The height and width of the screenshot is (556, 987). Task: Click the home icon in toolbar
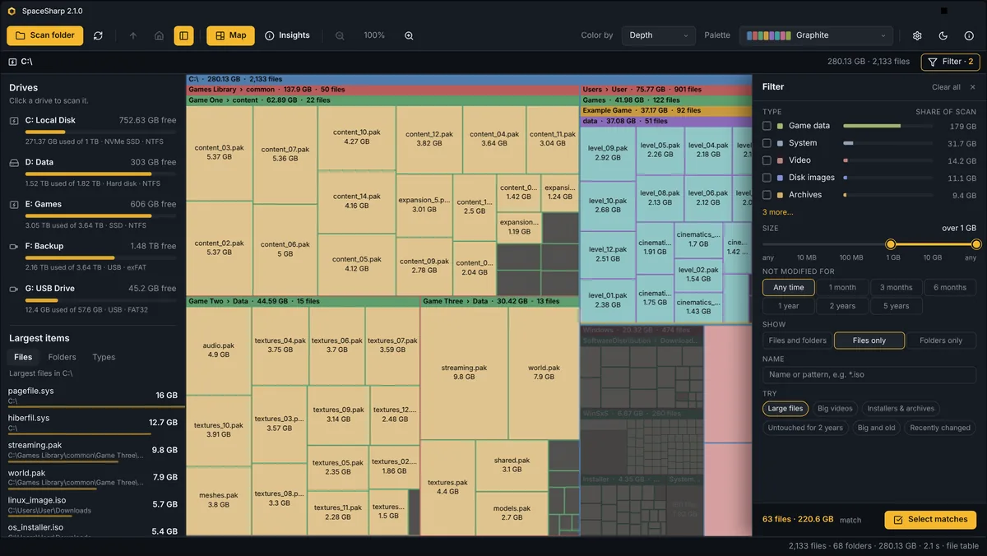pyautogui.click(x=159, y=35)
